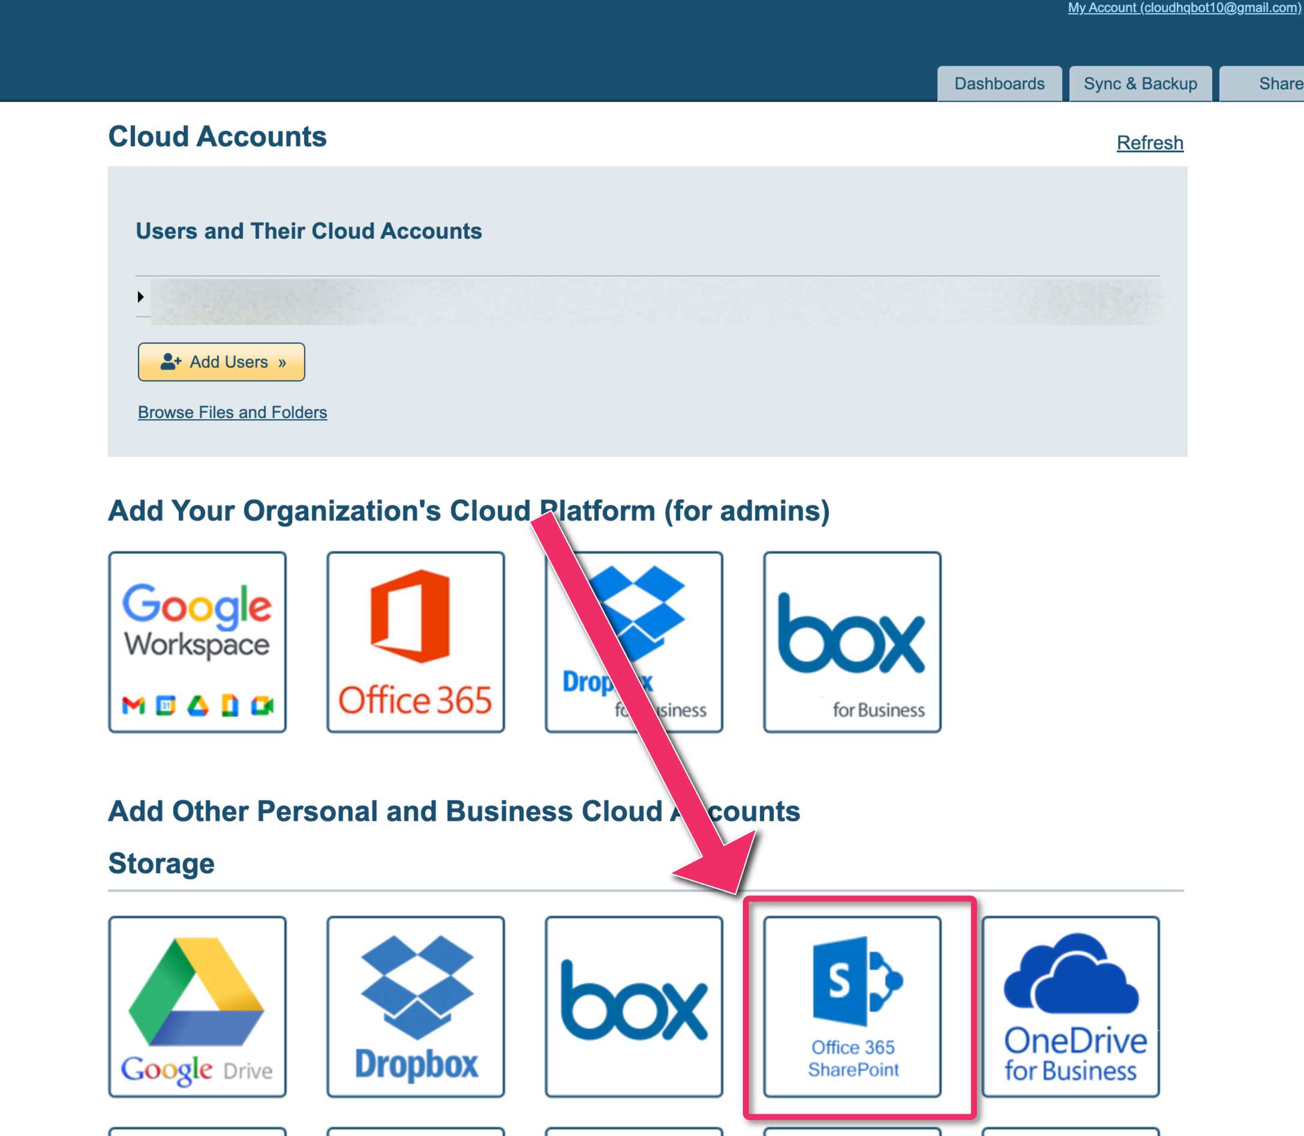Add a personal Dropbox storage account
This screenshot has width=1304, height=1136.
[x=415, y=1006]
